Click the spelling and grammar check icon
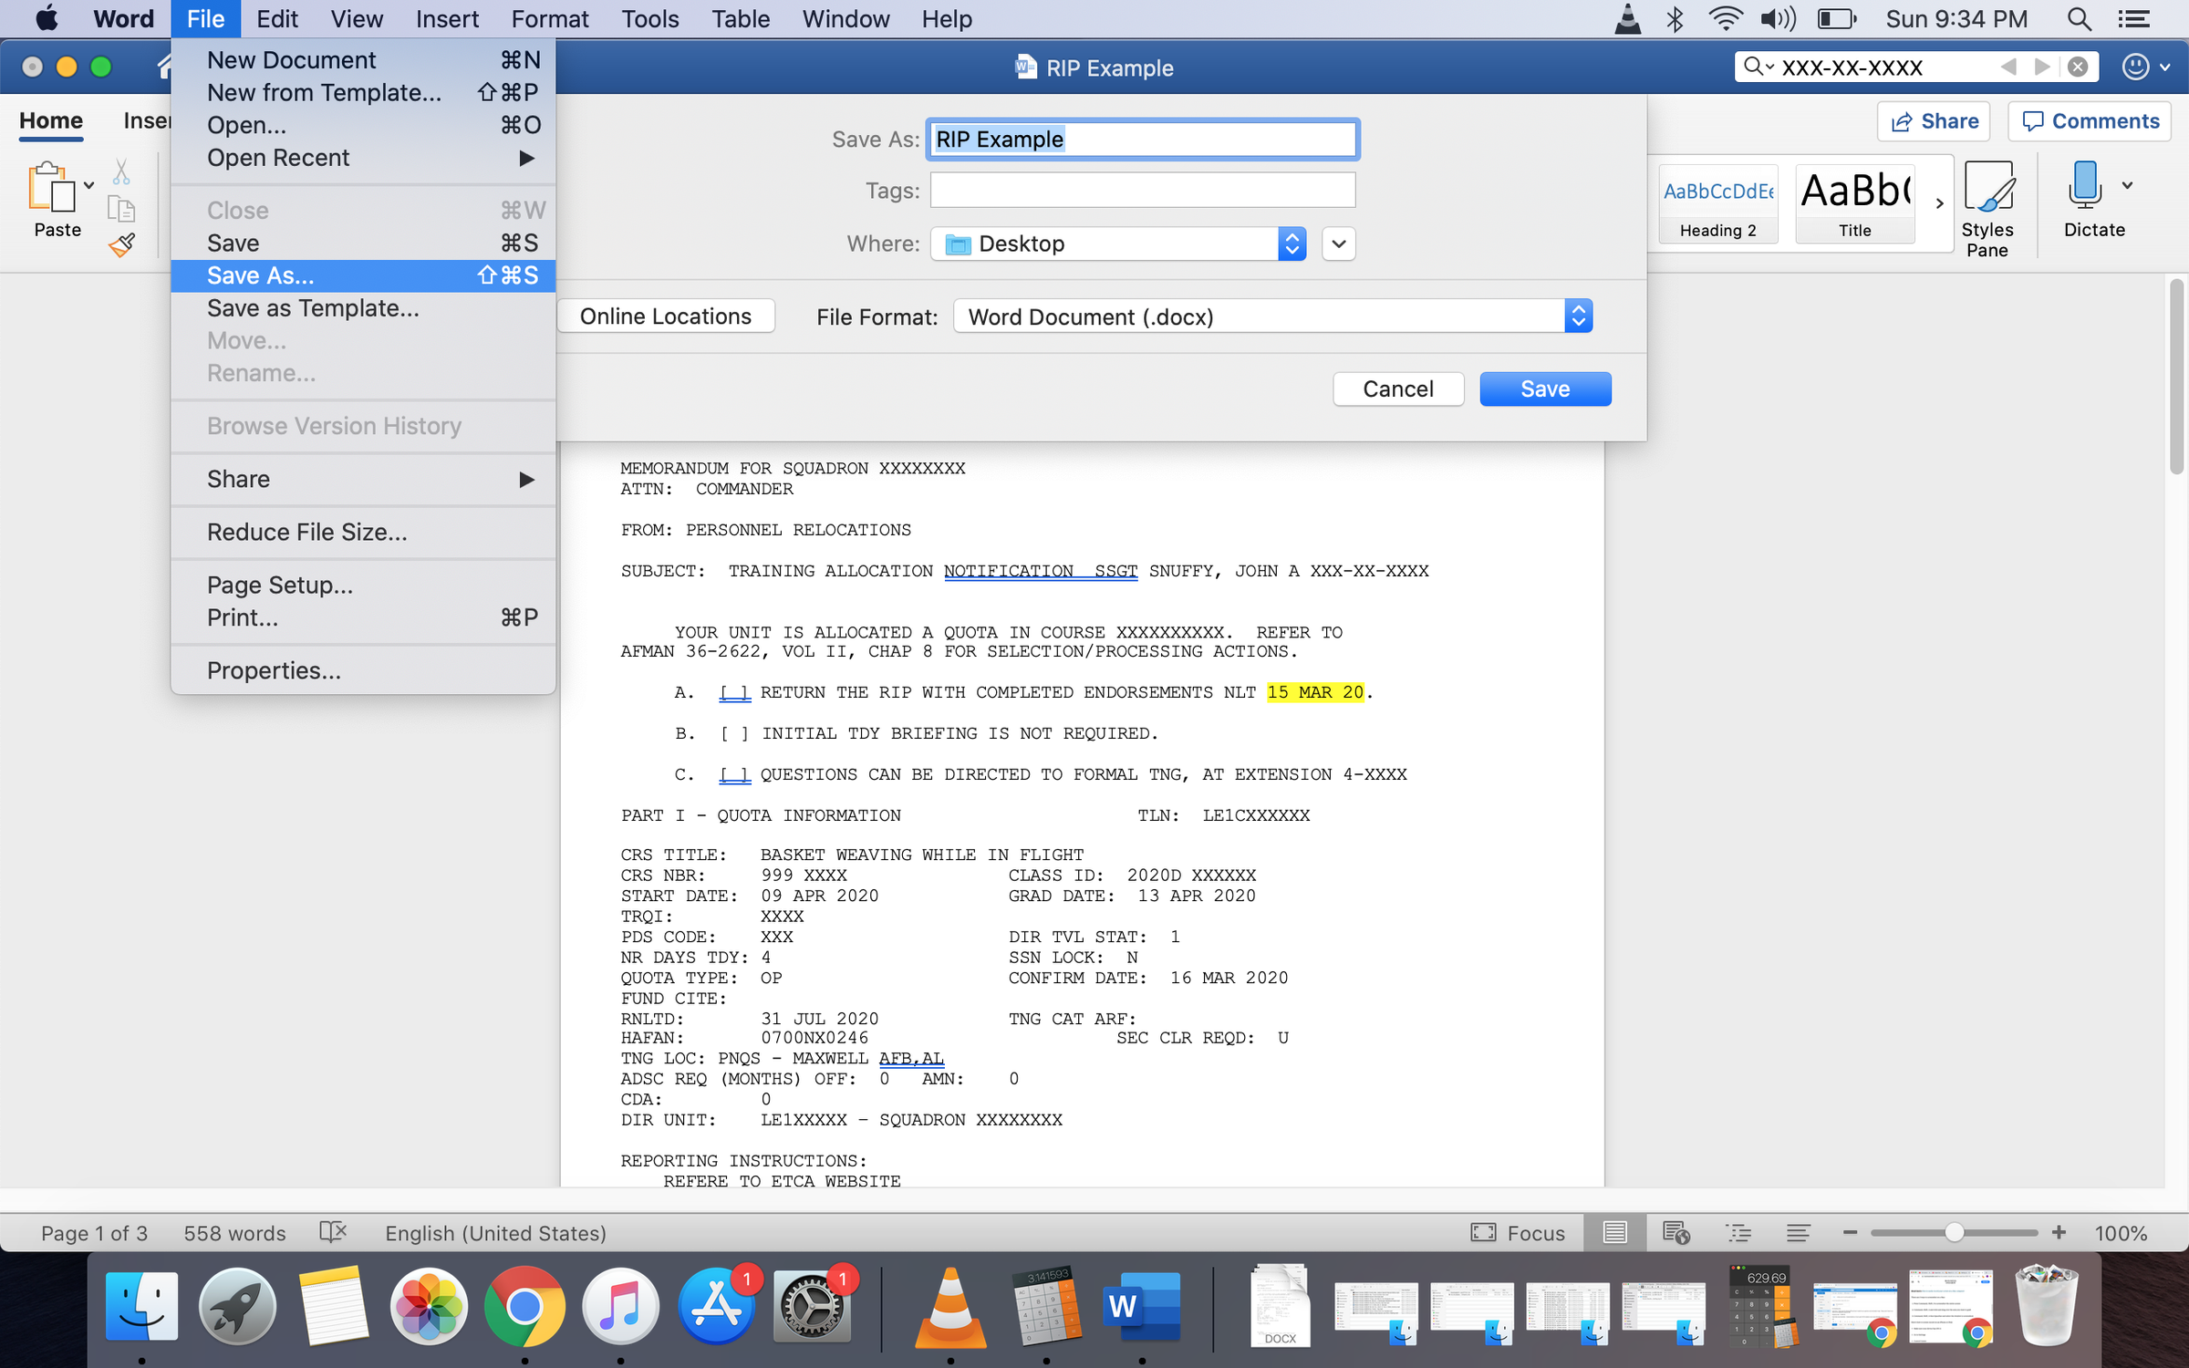The height and width of the screenshot is (1368, 2189). click(333, 1233)
